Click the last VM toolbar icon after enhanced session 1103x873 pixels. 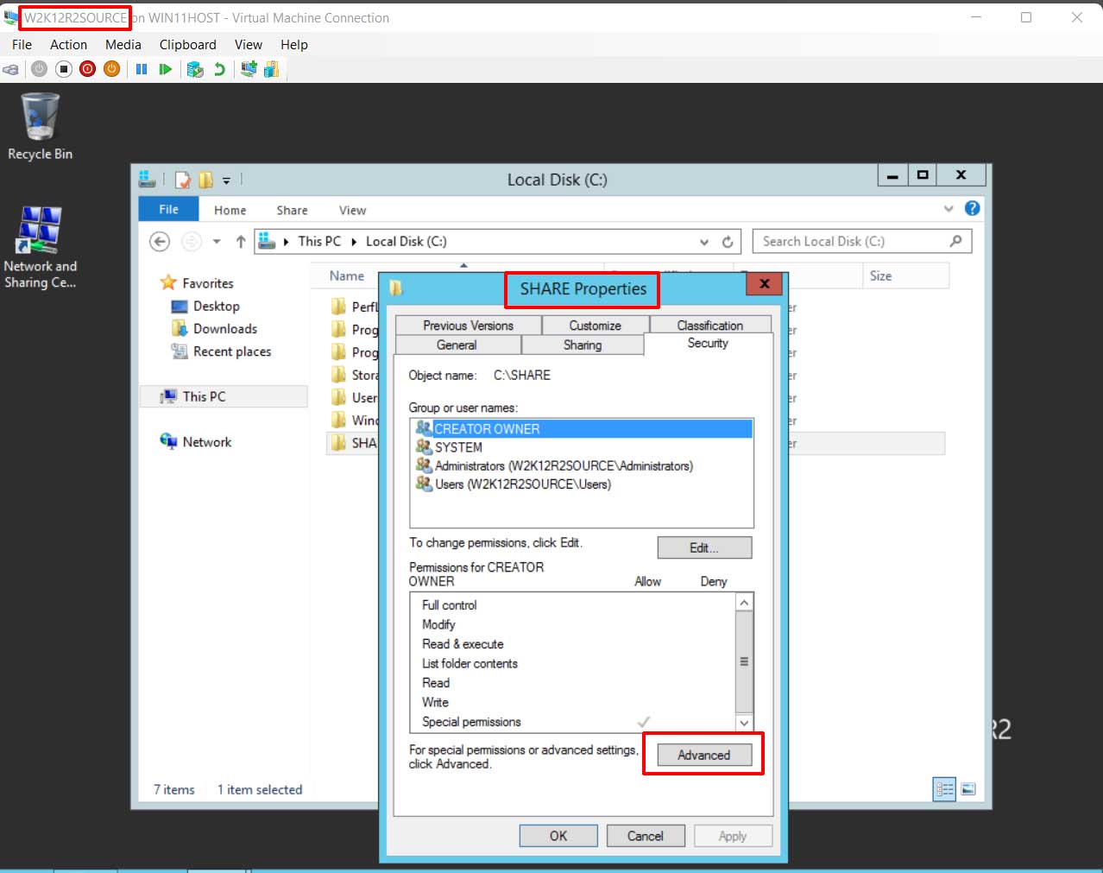pos(271,69)
